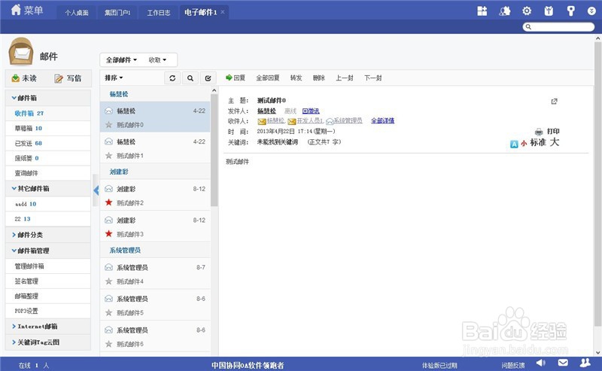
Task: Click the printer icon
Action: (539, 132)
